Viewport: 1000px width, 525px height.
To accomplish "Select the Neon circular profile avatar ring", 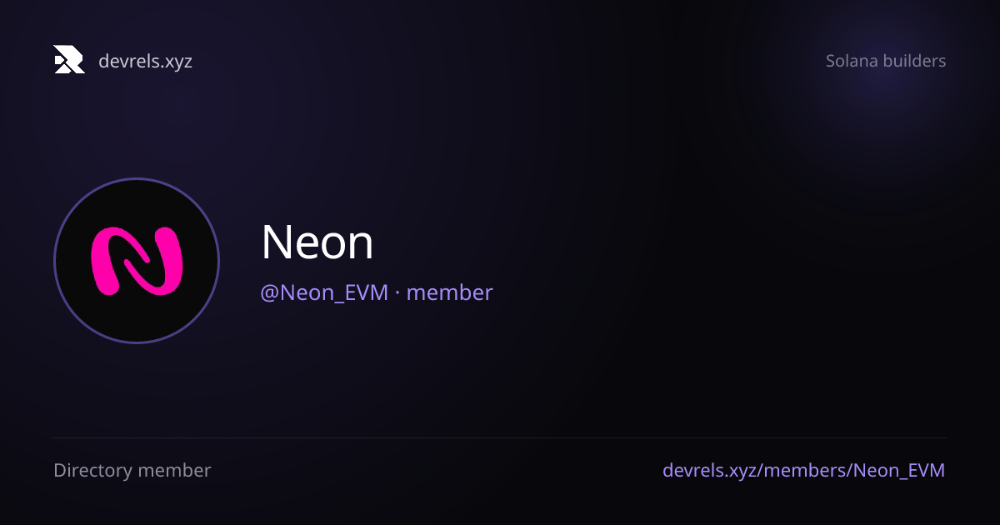I will point(137,261).
